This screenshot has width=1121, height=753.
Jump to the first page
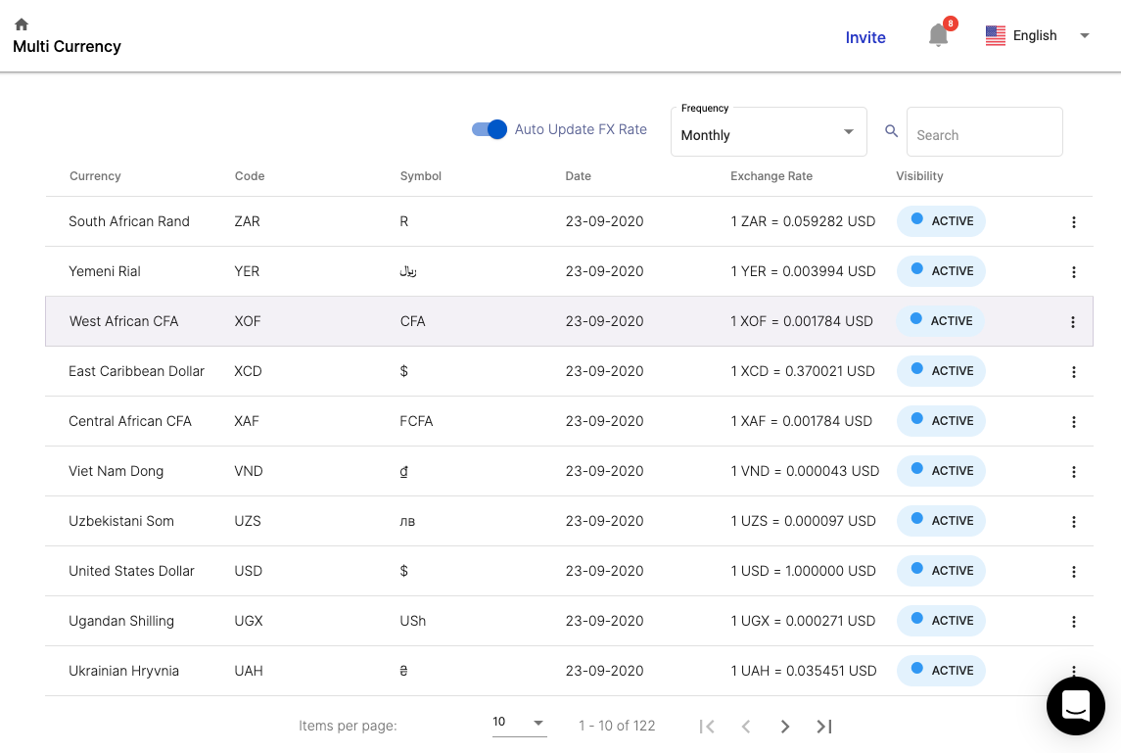(707, 727)
